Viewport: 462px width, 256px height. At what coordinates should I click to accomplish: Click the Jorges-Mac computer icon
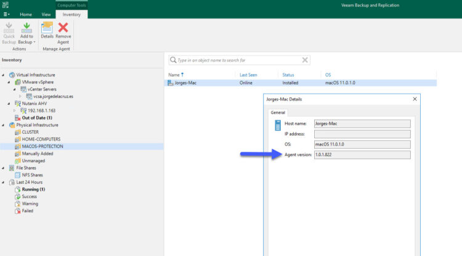click(x=170, y=83)
